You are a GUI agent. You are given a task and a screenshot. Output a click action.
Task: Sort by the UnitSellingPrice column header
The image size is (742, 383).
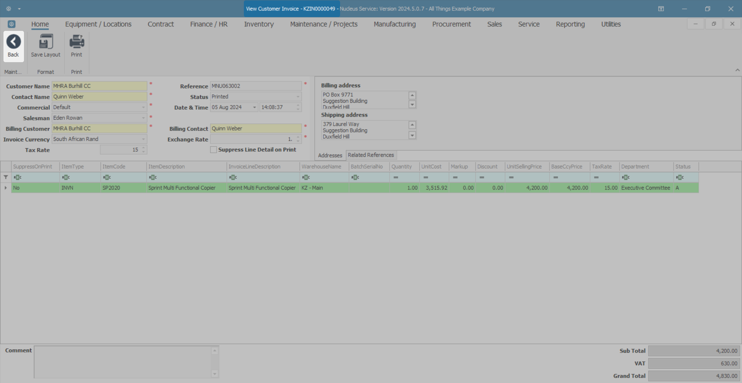pos(527,167)
